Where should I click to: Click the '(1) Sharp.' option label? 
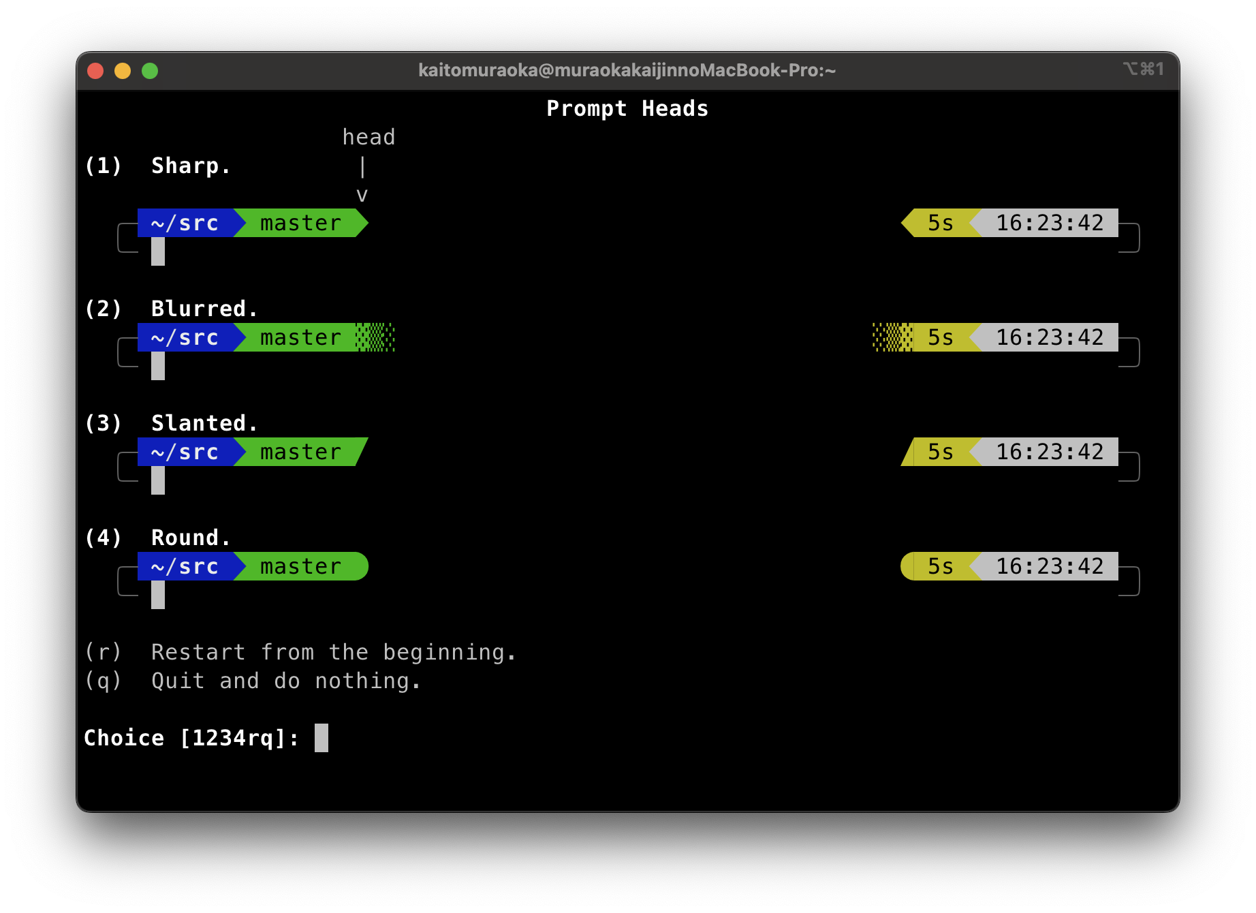click(157, 166)
